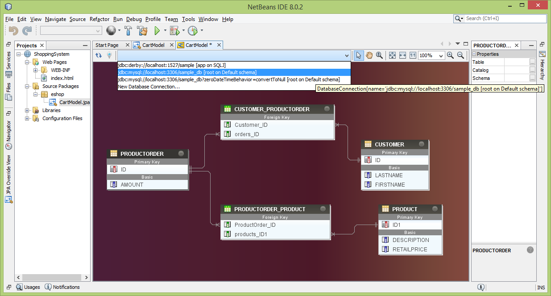Switch to the Start Page tab
Image resolution: width=551 pixels, height=296 pixels.
(x=107, y=45)
